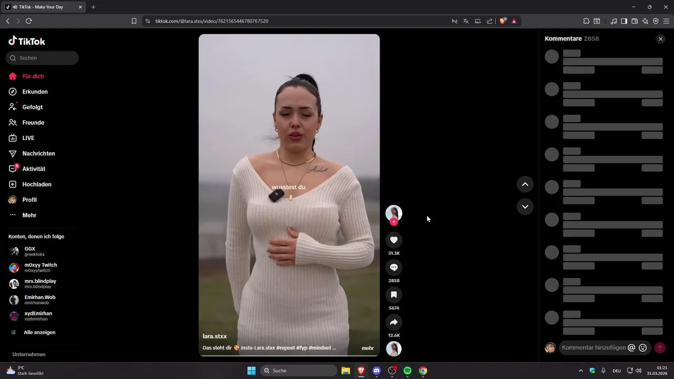
Task: Open followed account Emirhan.Wob
Action: (32, 300)
